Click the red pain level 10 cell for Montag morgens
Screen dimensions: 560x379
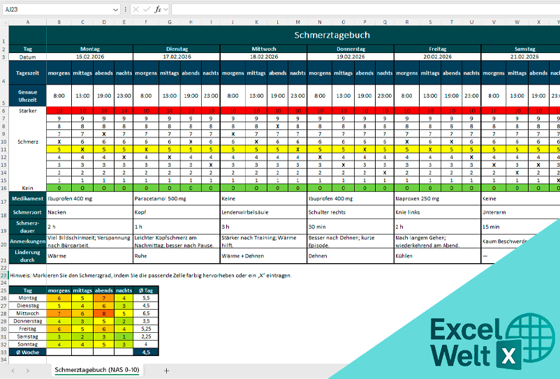[x=59, y=110]
